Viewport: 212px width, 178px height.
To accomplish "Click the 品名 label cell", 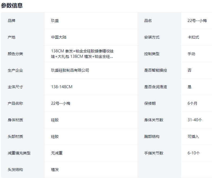I will tap(148, 21).
